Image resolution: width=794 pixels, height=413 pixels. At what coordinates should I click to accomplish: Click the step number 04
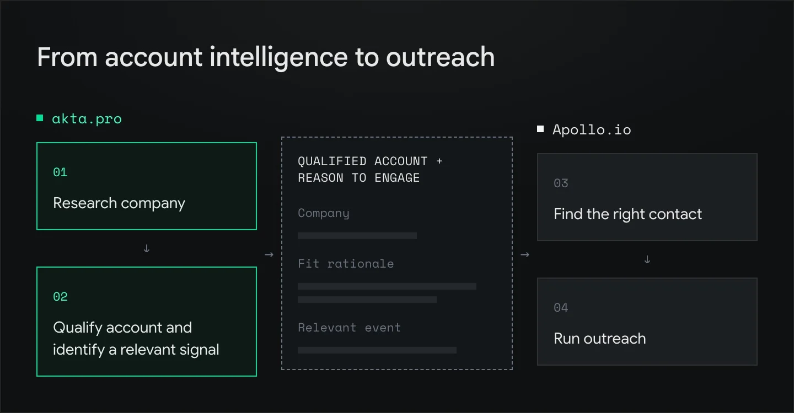point(561,308)
